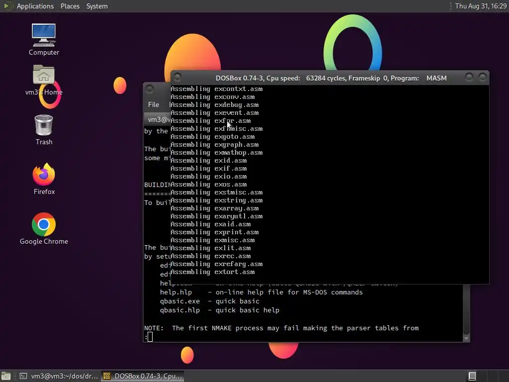Image resolution: width=509 pixels, height=382 pixels.
Task: Click 'qbasic.exe - quick basic' terminal line
Action: [x=210, y=301]
